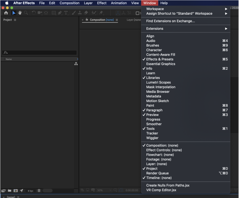Select Content-Aware Fill menu item
Viewport: 239px width, 198px height.
tap(186, 55)
